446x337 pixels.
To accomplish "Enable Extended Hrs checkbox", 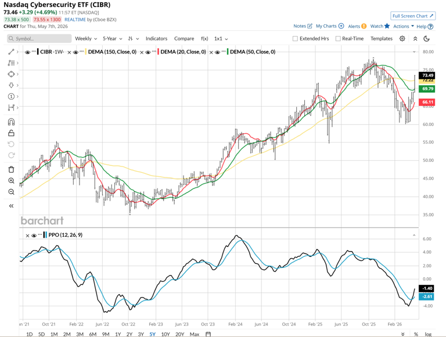I will [x=295, y=39].
